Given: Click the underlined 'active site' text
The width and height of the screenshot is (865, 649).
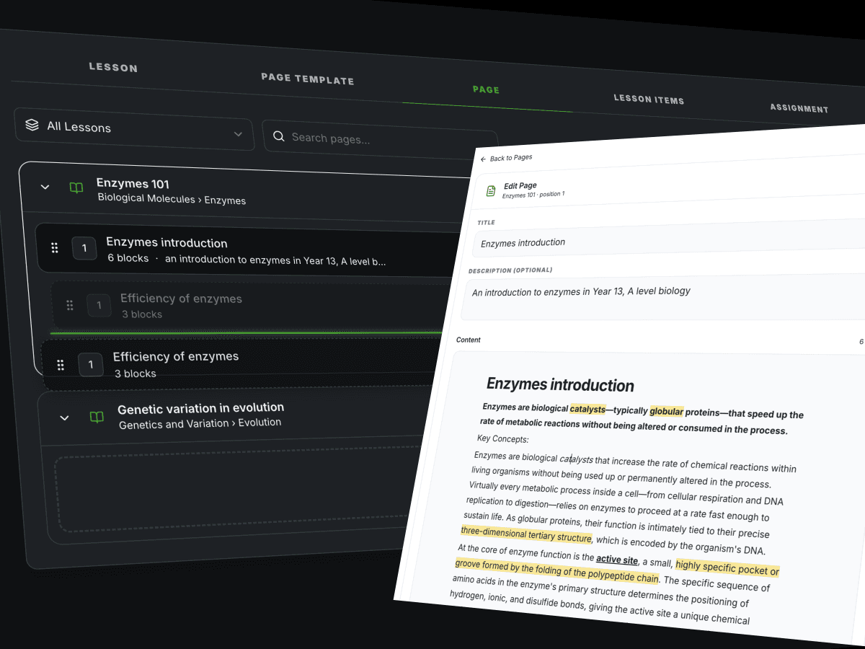Looking at the screenshot, I should [x=617, y=560].
